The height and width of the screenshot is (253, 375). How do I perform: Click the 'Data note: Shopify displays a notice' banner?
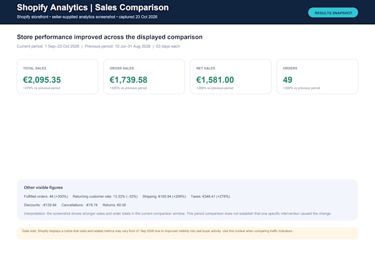[x=187, y=233]
